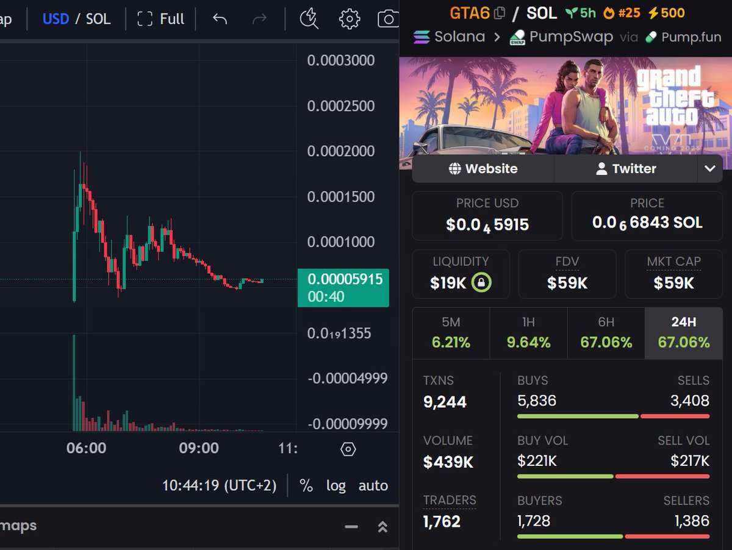Click the MKT CAP $59K box

click(x=674, y=274)
